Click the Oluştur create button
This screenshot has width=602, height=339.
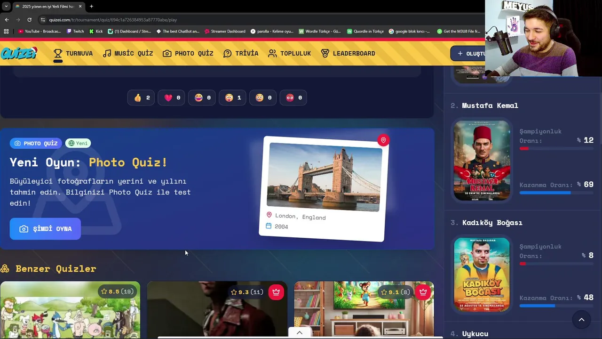click(467, 53)
